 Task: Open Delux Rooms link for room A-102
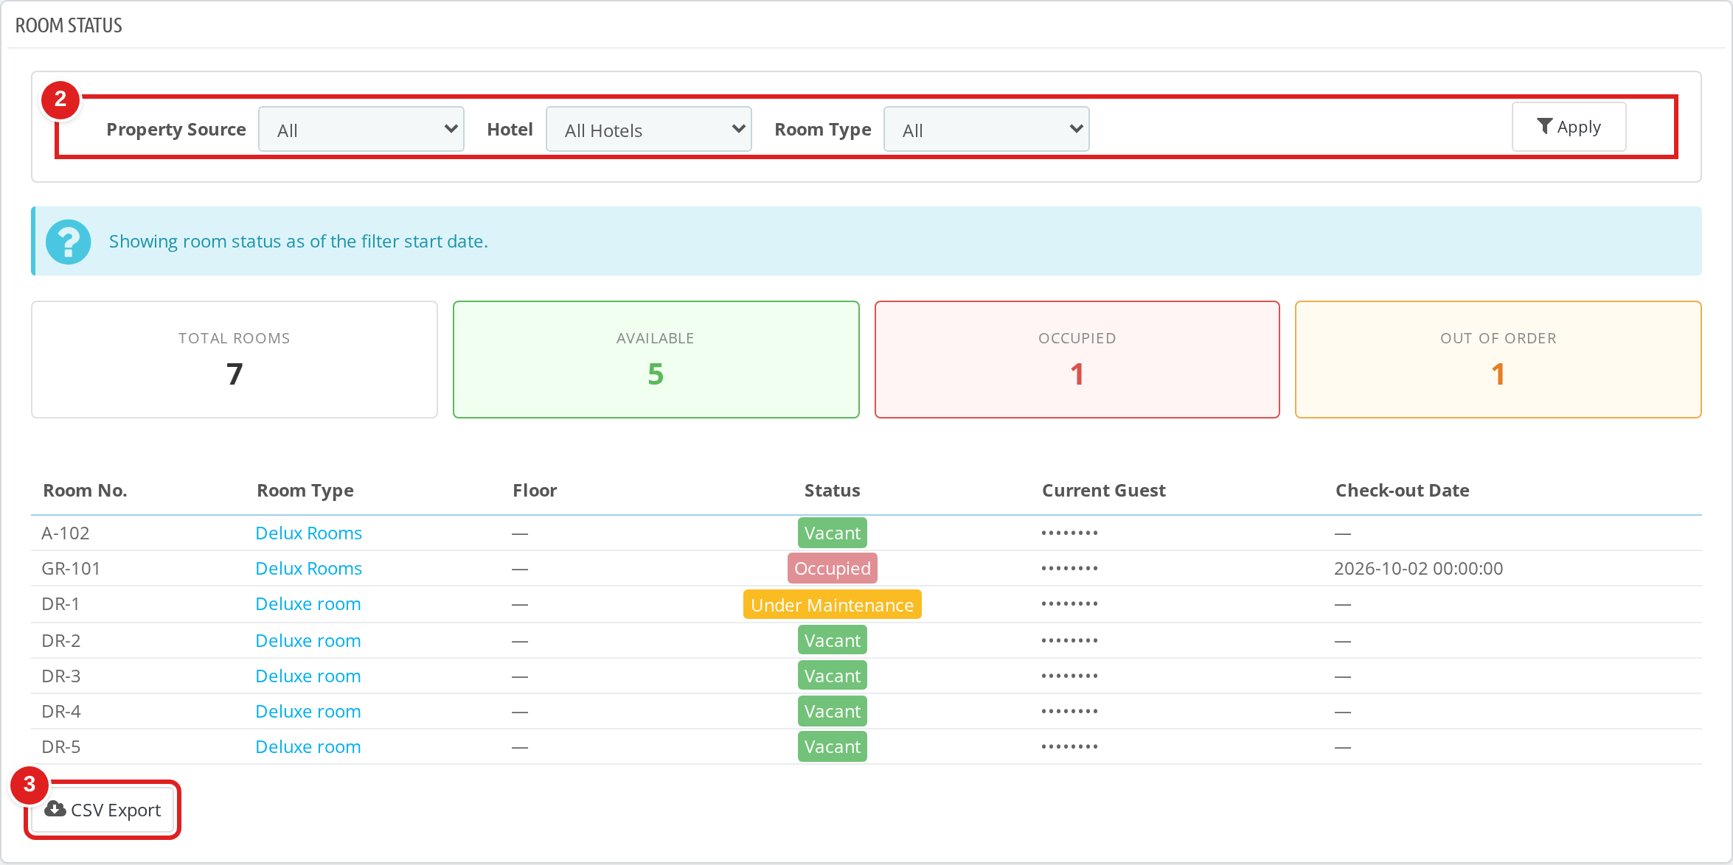point(308,533)
